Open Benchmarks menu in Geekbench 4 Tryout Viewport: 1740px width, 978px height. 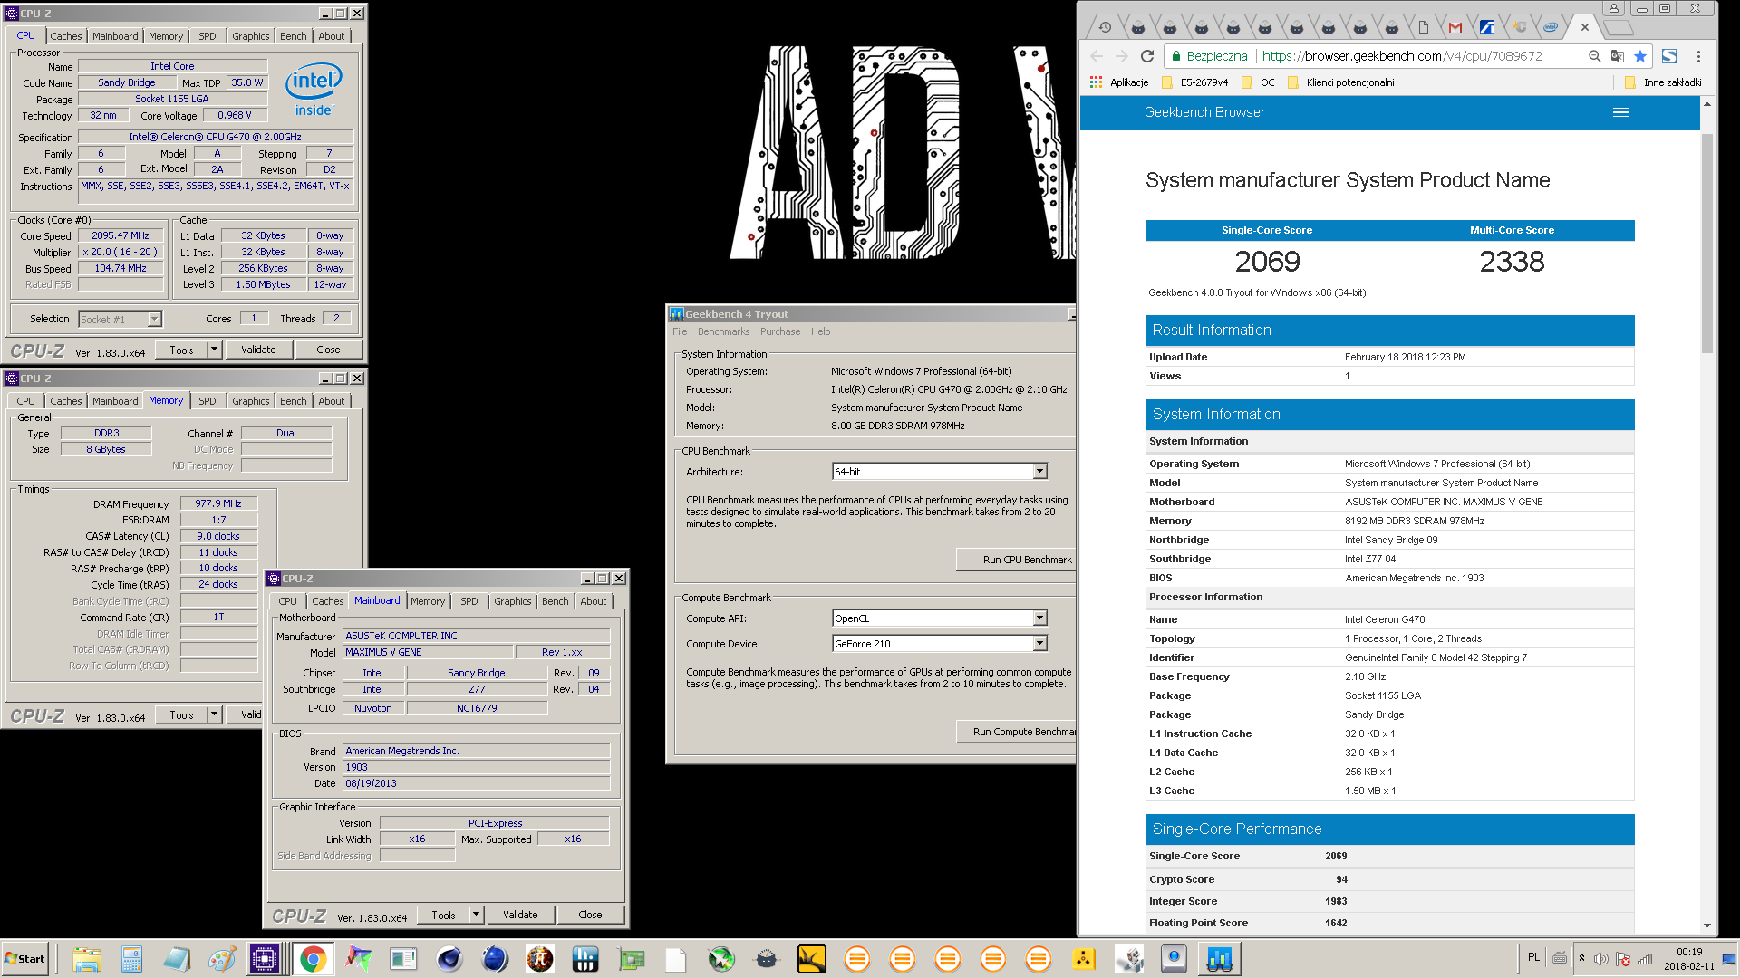pyautogui.click(x=724, y=331)
